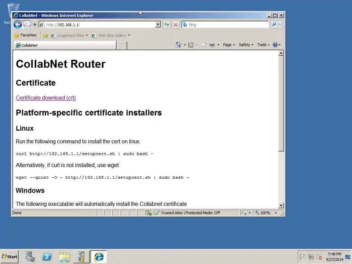Open the server tools taskbar icon
The width and height of the screenshot is (352, 264).
(81, 257)
